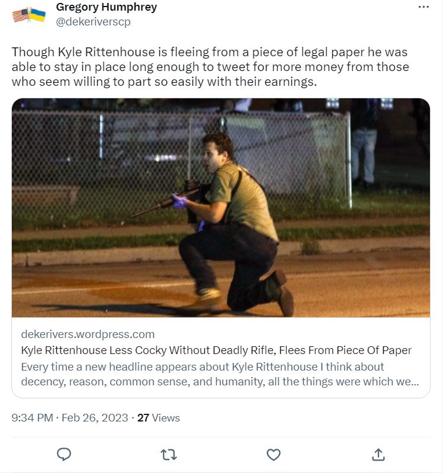The height and width of the screenshot is (473, 443).
Task: Click the Feb 26, 2023 date
Action: pyautogui.click(x=95, y=418)
